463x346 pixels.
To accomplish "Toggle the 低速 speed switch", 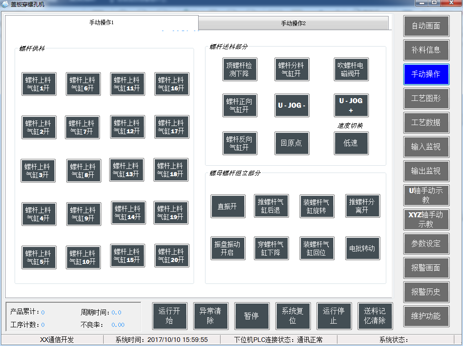I will (x=351, y=143).
